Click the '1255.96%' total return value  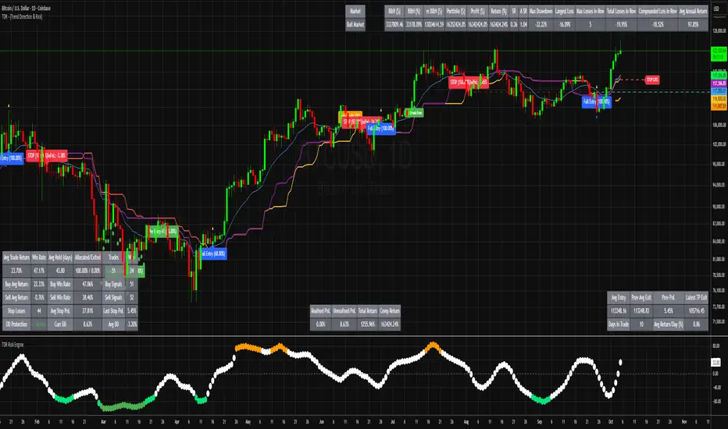368,324
